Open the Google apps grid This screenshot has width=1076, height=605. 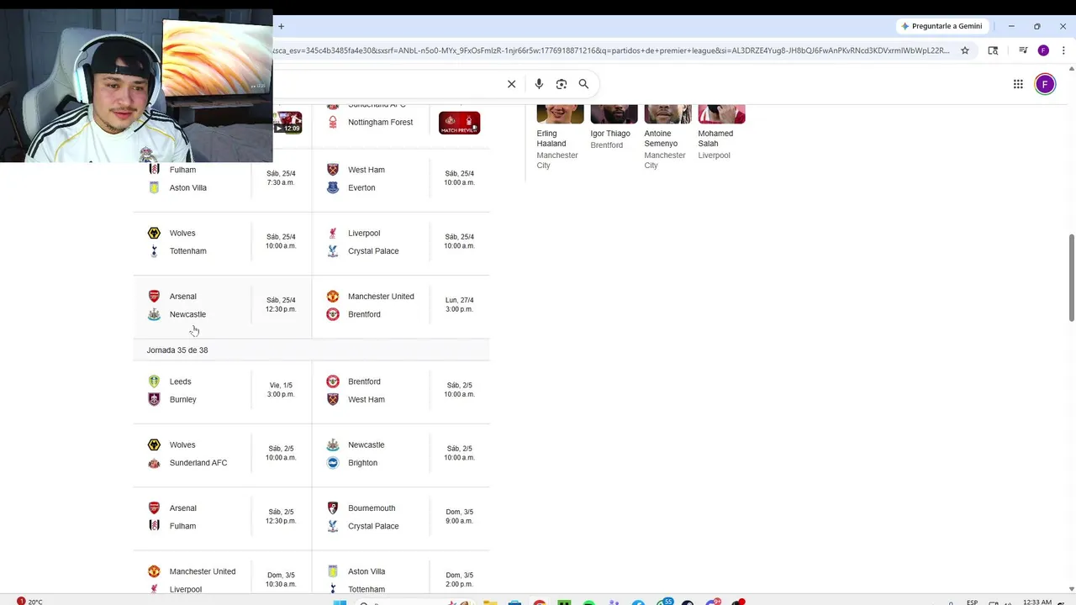[1018, 84]
